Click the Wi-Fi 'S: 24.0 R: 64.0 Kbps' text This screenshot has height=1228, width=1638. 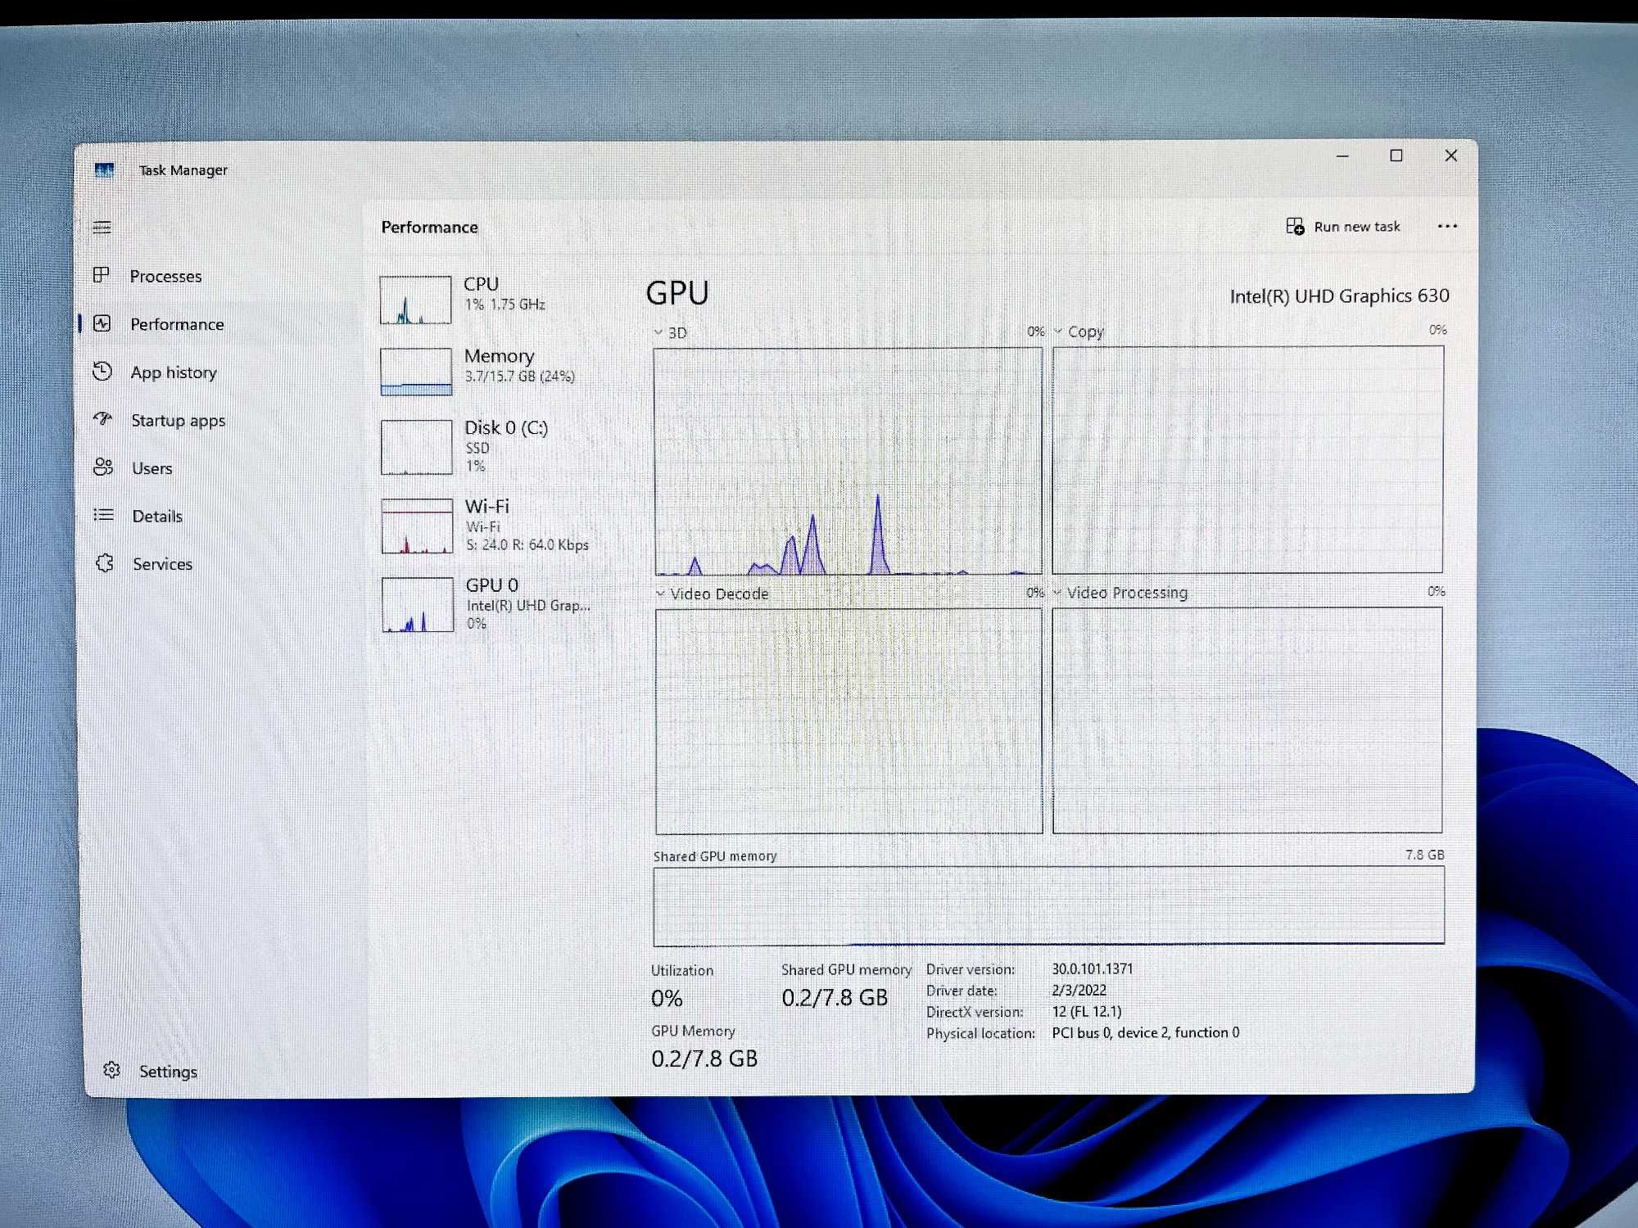pos(527,544)
